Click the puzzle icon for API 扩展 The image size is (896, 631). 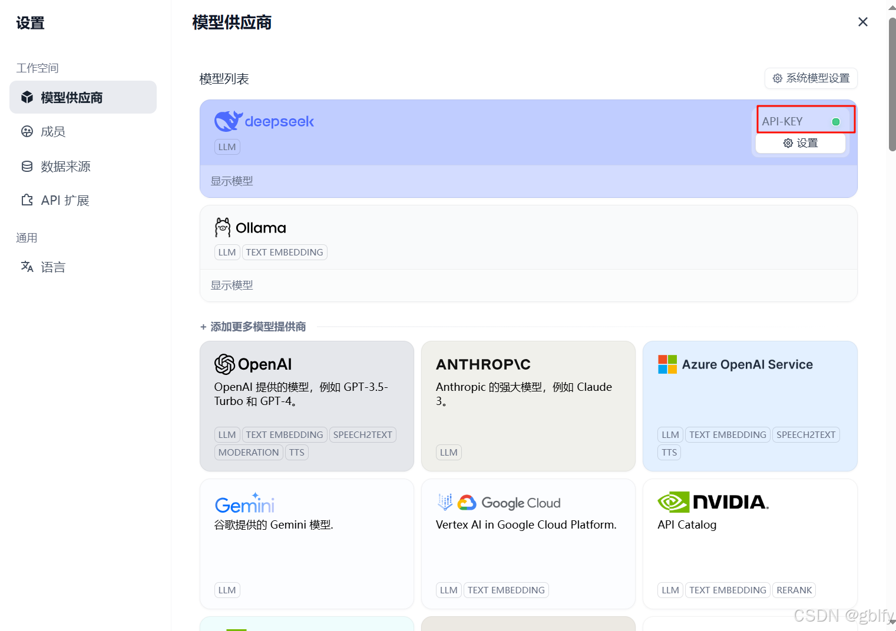(x=27, y=200)
